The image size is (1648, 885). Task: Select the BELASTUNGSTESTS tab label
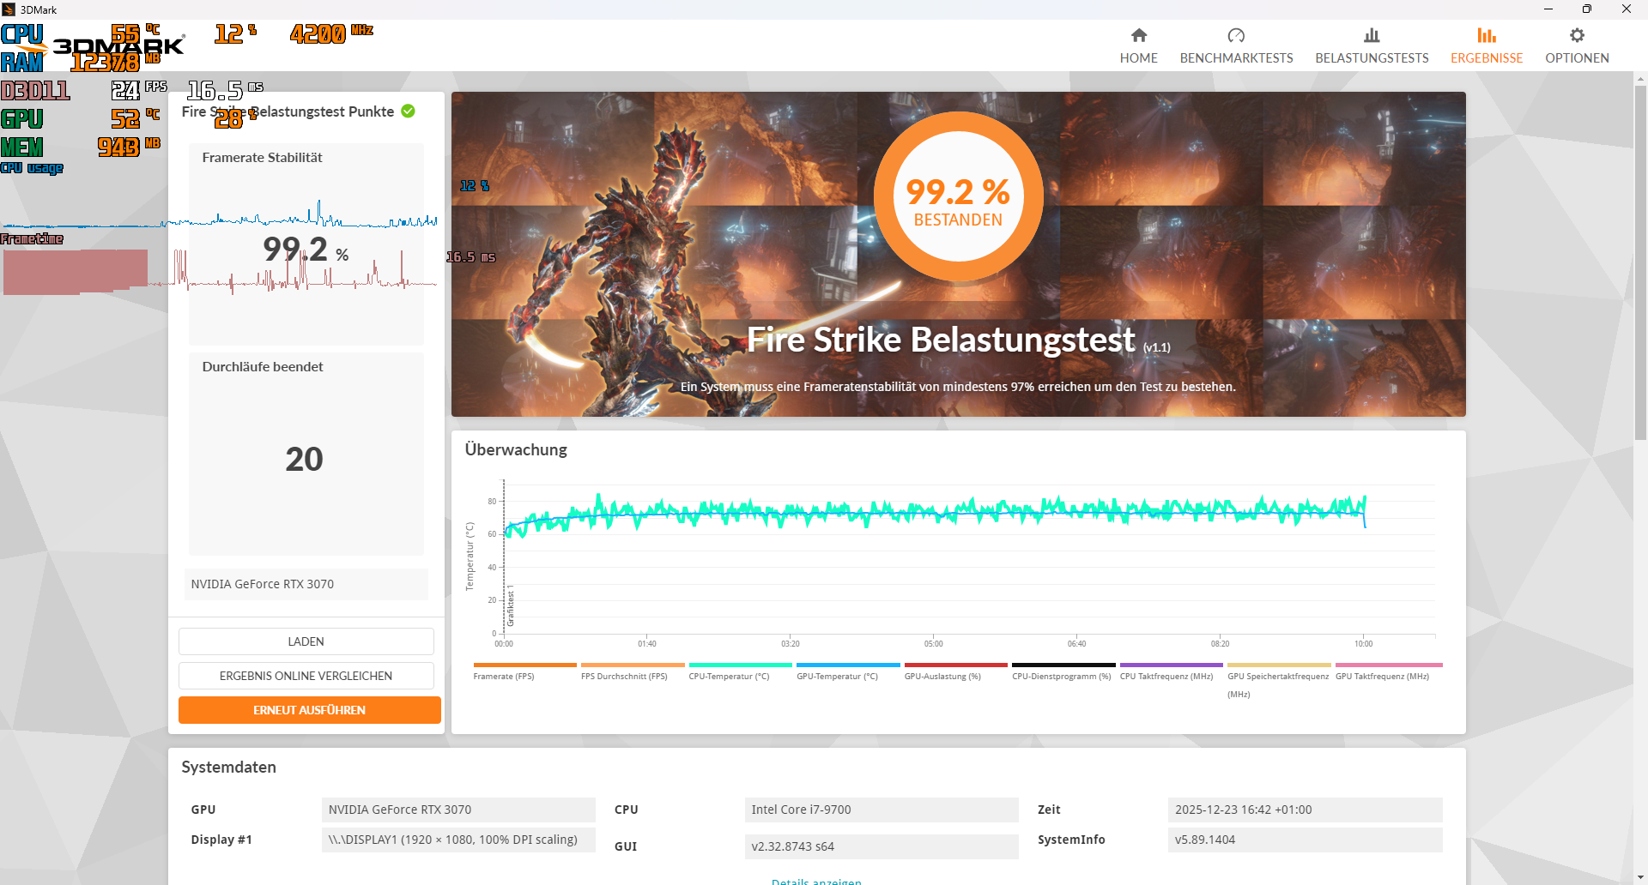click(1372, 58)
